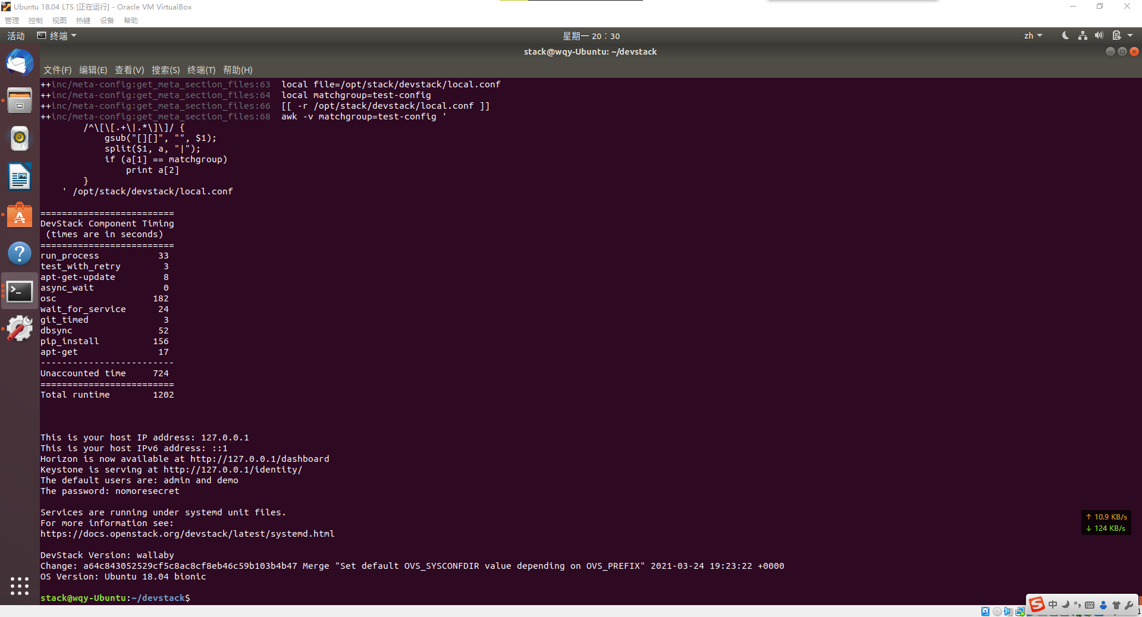The height and width of the screenshot is (617, 1142).
Task: Close the terminal window
Action: click(1134, 52)
